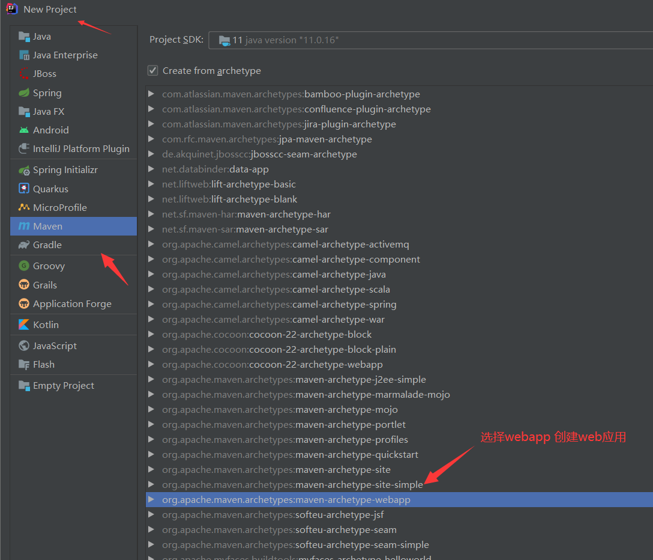This screenshot has height=560, width=653.
Task: Click the Maven 'm' icon
Action: [x=24, y=226]
